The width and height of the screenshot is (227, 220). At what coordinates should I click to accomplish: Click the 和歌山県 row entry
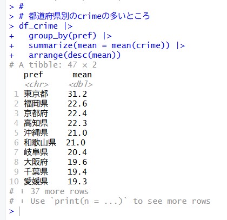coord(40,143)
